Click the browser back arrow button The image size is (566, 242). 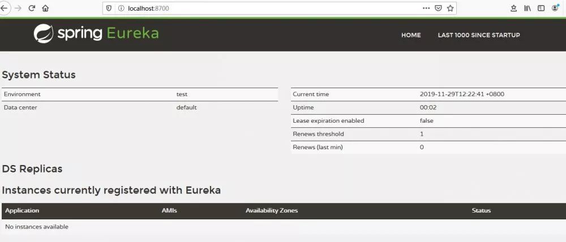point(4,8)
